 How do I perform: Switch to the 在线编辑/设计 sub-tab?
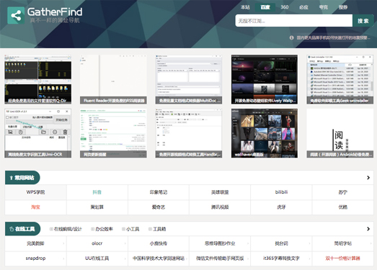pos(66,229)
